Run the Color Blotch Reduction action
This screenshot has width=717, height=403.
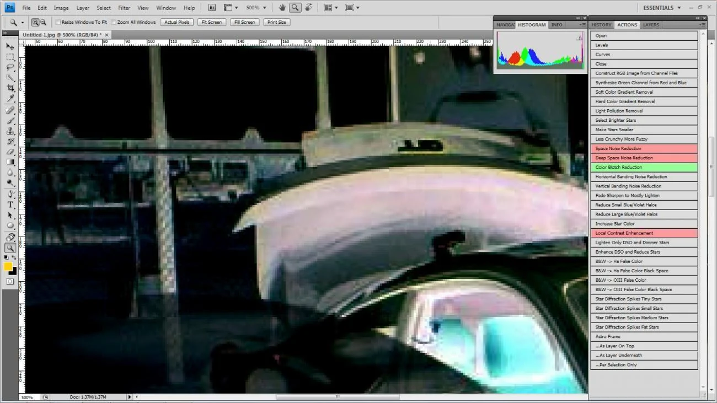[x=644, y=167]
